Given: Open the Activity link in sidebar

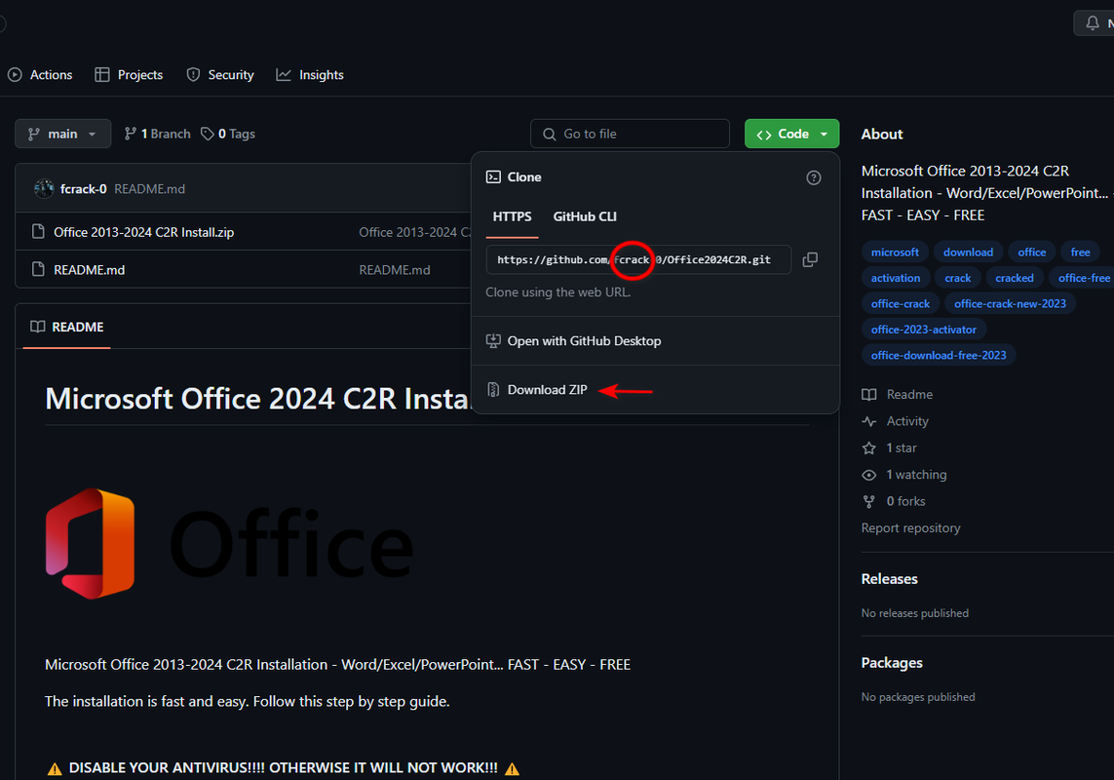Looking at the screenshot, I should tap(907, 421).
